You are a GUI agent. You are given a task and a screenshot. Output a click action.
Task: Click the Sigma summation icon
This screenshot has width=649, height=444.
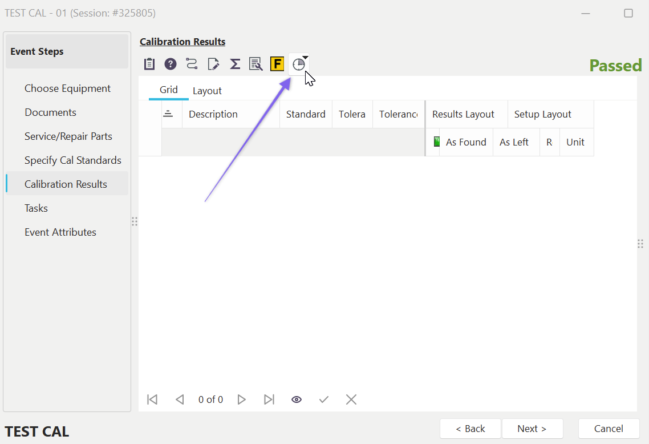pos(234,64)
